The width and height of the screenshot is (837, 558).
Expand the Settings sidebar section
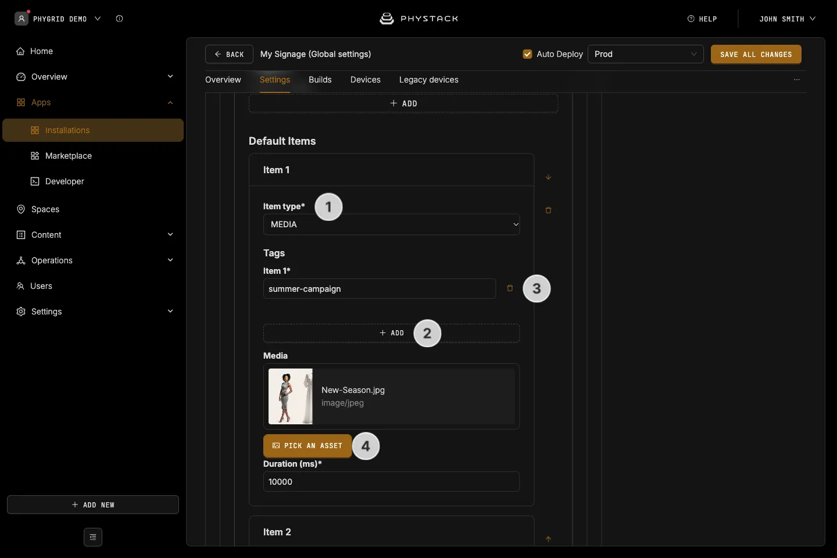pos(170,312)
